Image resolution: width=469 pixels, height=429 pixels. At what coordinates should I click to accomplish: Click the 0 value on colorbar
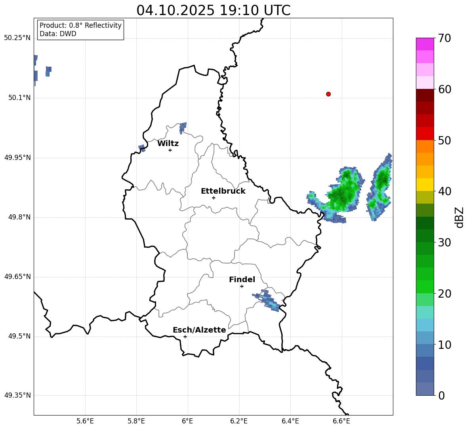441,395
